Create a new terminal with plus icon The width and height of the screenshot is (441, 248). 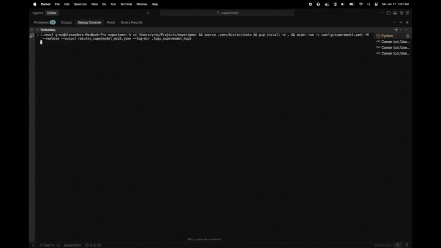point(396,30)
